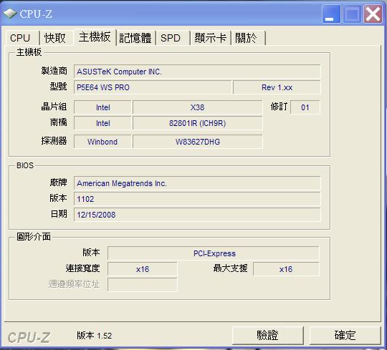Click the 晶片組 (Chipset) label
Viewport: 387px width, 350px height.
coord(54,107)
